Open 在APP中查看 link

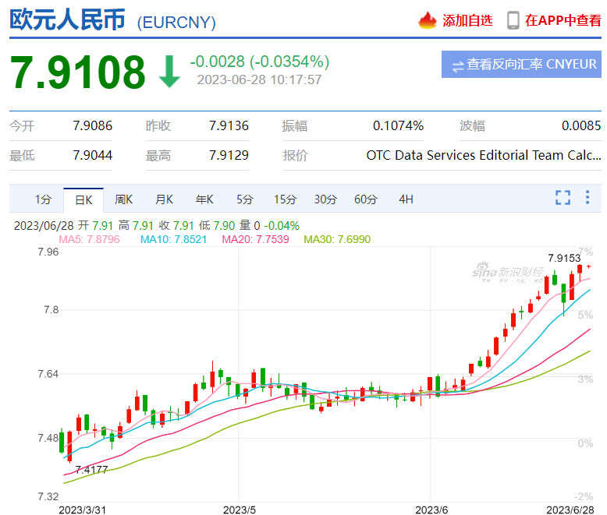point(562,20)
